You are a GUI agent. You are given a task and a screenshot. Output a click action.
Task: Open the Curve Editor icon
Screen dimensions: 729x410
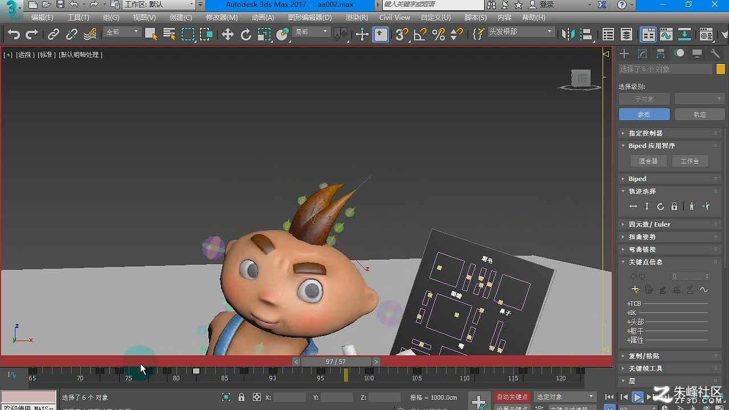(x=666, y=35)
